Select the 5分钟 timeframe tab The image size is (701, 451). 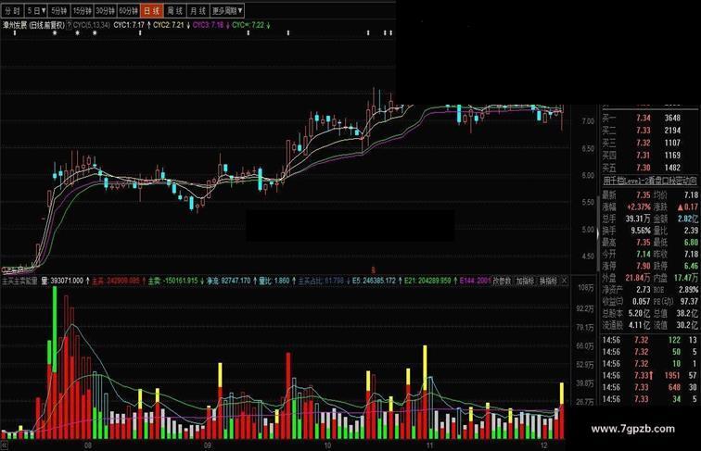59,10
